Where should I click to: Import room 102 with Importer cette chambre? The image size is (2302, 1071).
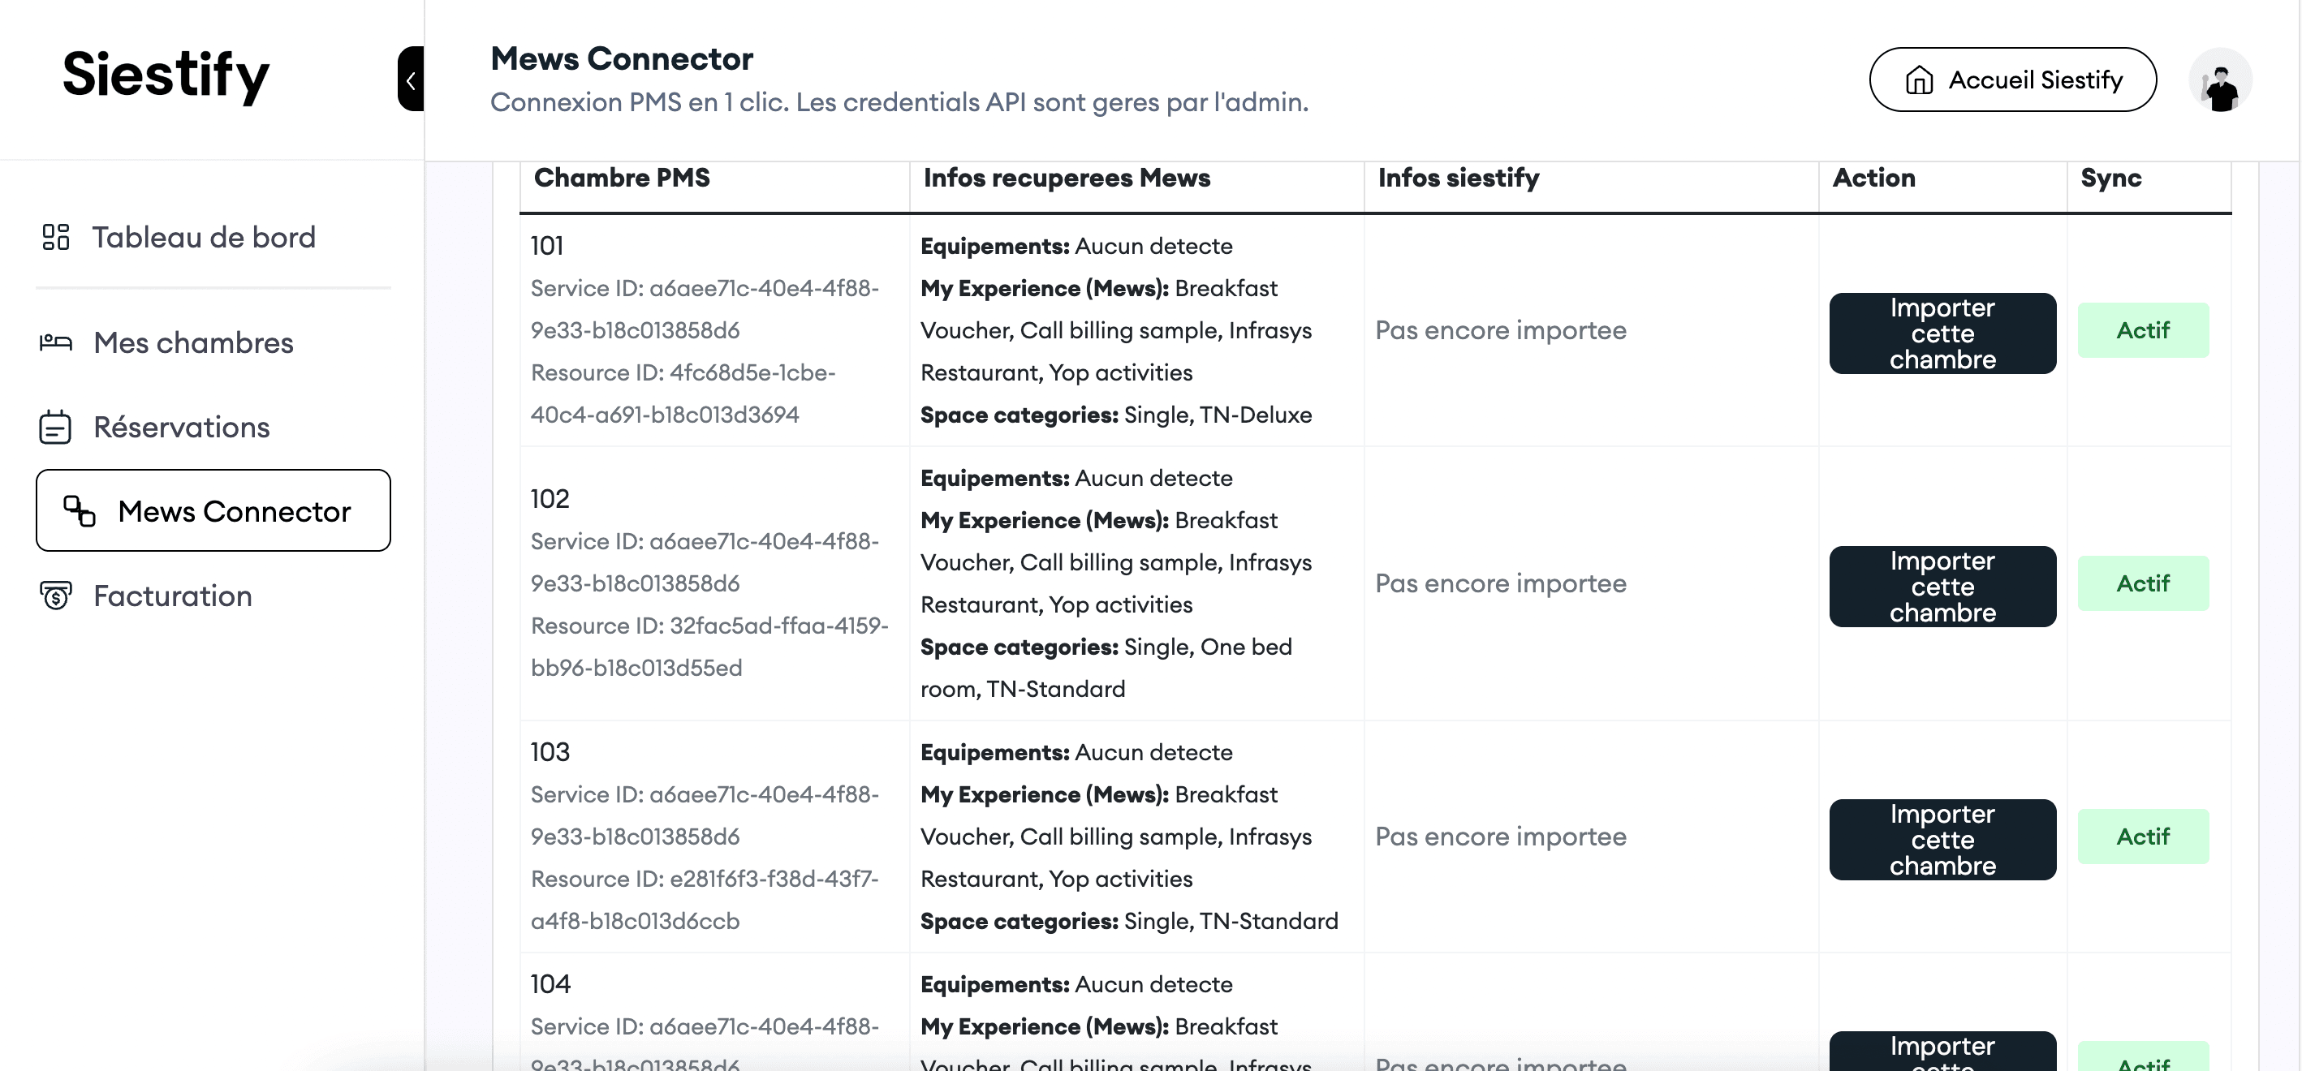point(1942,587)
